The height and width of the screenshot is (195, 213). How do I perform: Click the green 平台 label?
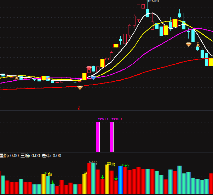click(x=125, y=166)
